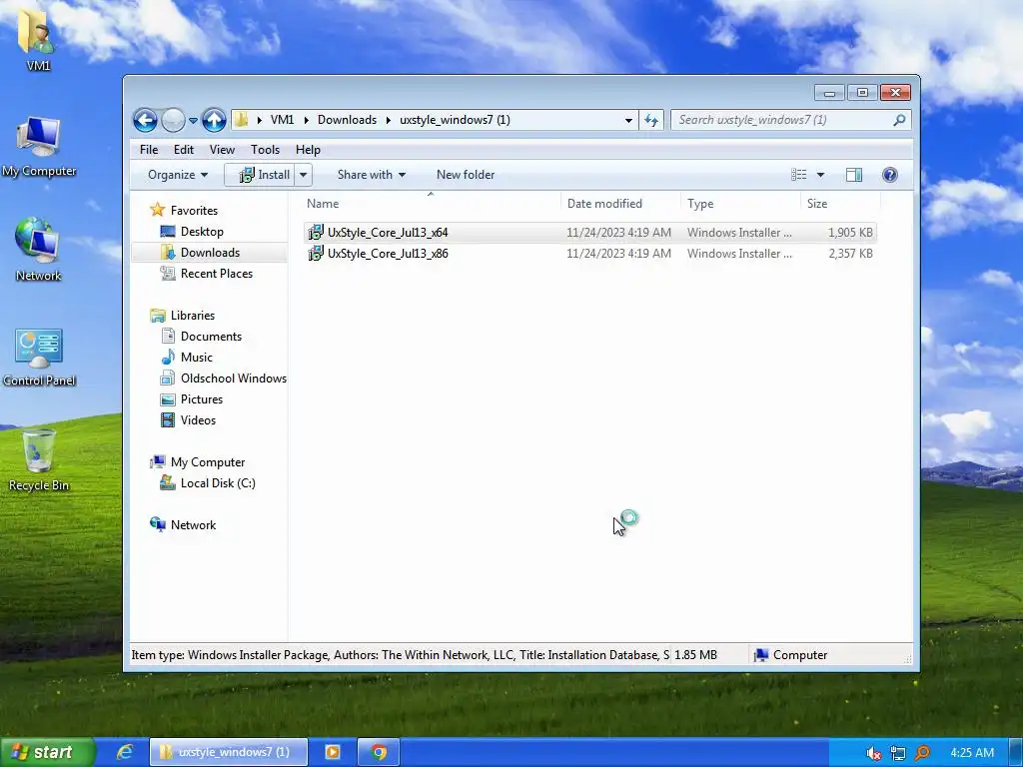
Task: Open the Oldschool Windows library
Action: 233,379
